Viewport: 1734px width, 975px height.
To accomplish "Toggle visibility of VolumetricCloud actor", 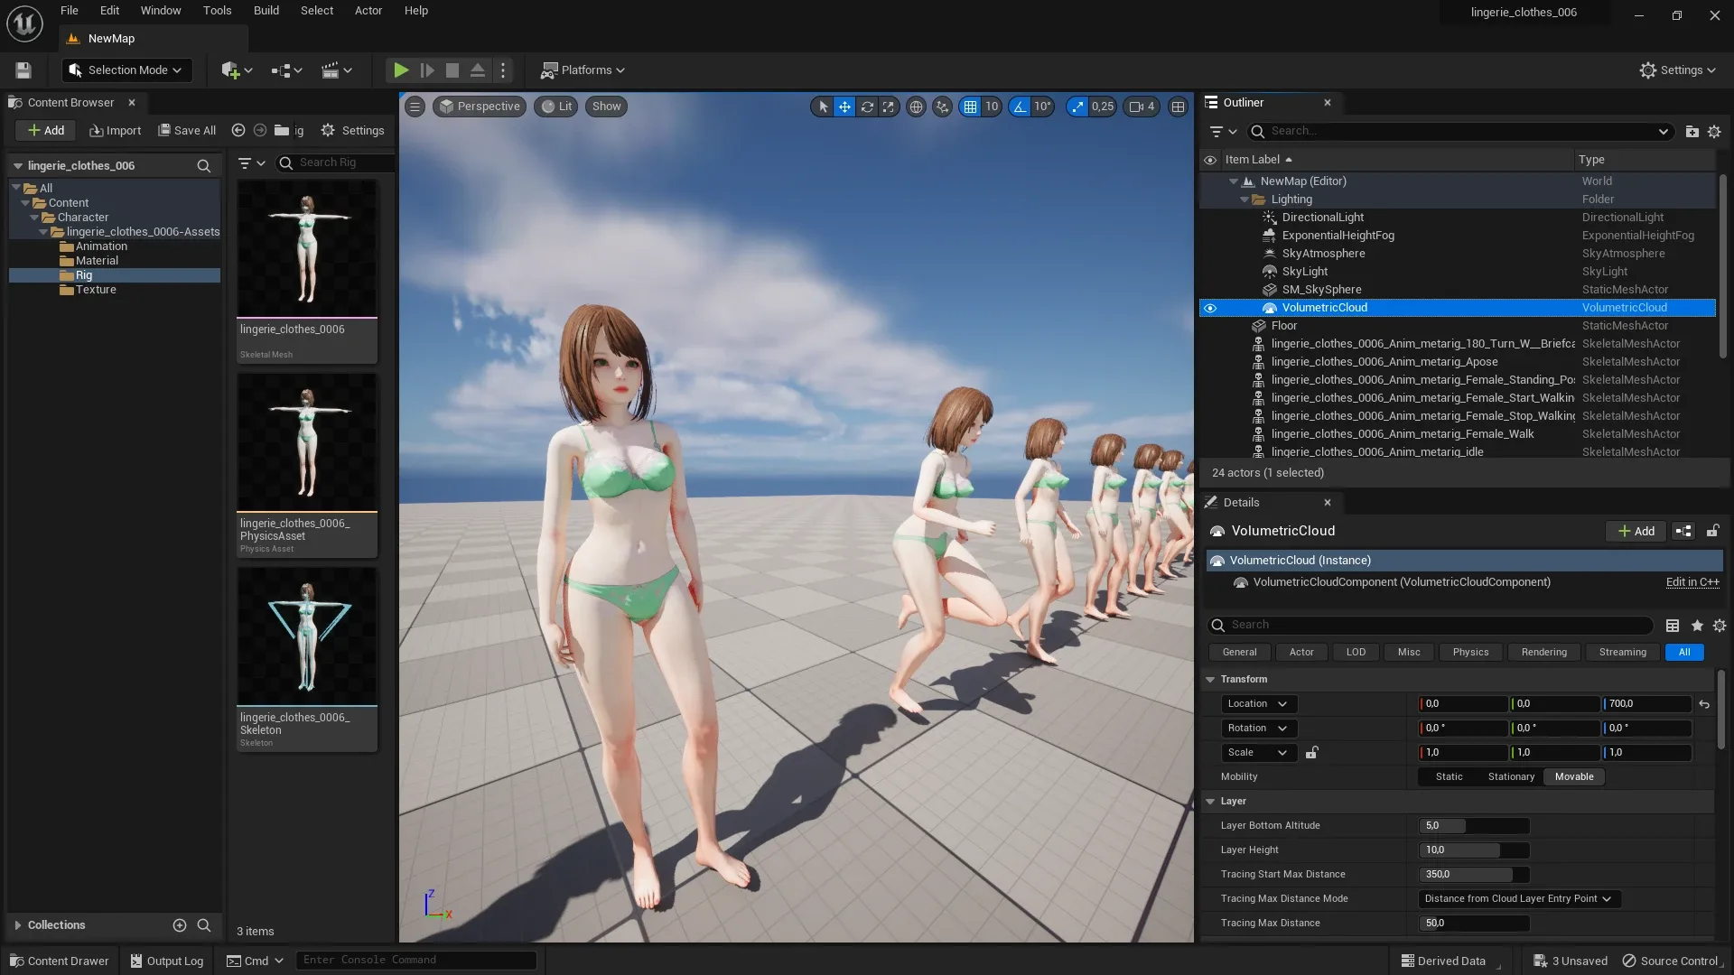I will tap(1210, 308).
